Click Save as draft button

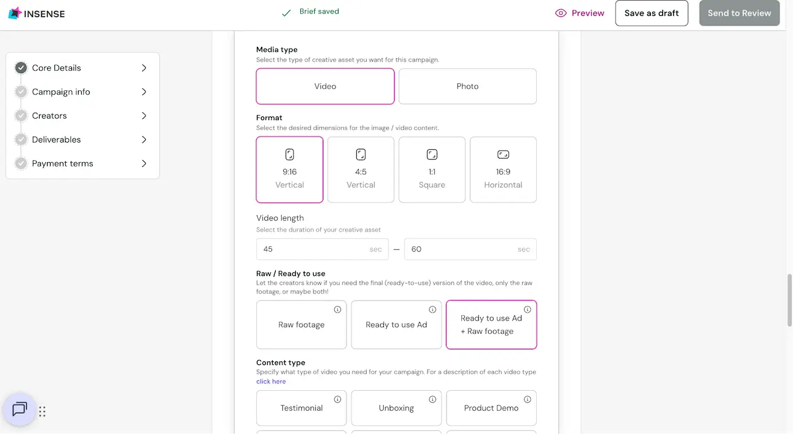(x=651, y=13)
